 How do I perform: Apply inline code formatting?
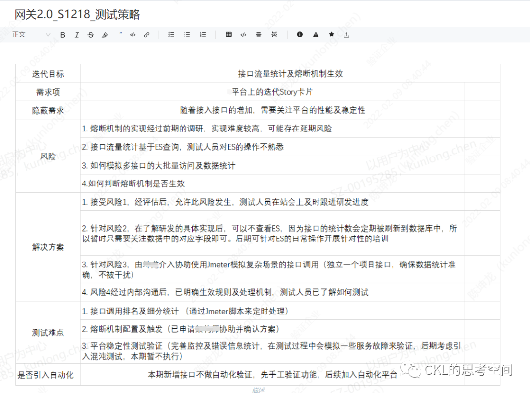[133, 35]
